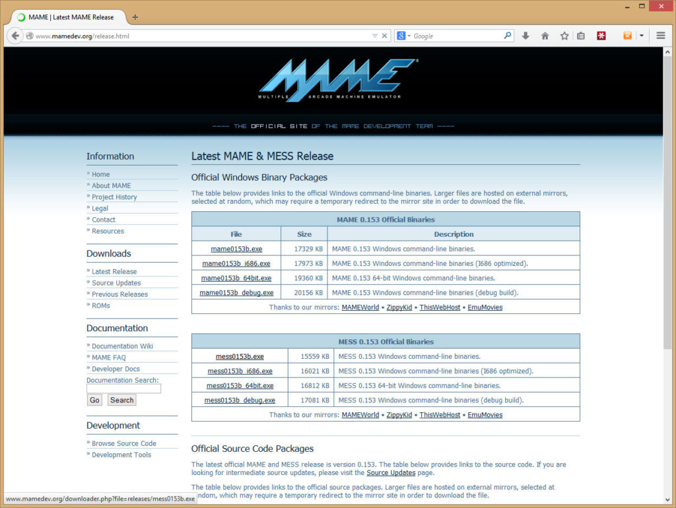Screen dimensions: 676x508
Task: Visit the MAMEWorld mirror link
Action: click(360, 307)
